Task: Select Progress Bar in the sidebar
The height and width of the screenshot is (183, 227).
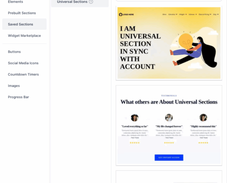Action: [18, 97]
